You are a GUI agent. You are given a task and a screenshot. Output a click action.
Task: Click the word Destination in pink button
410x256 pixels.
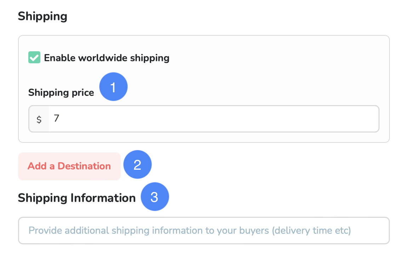point(84,166)
